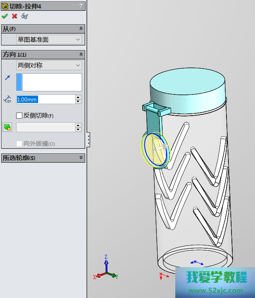Click the 1.00mm depth input field

point(45,99)
